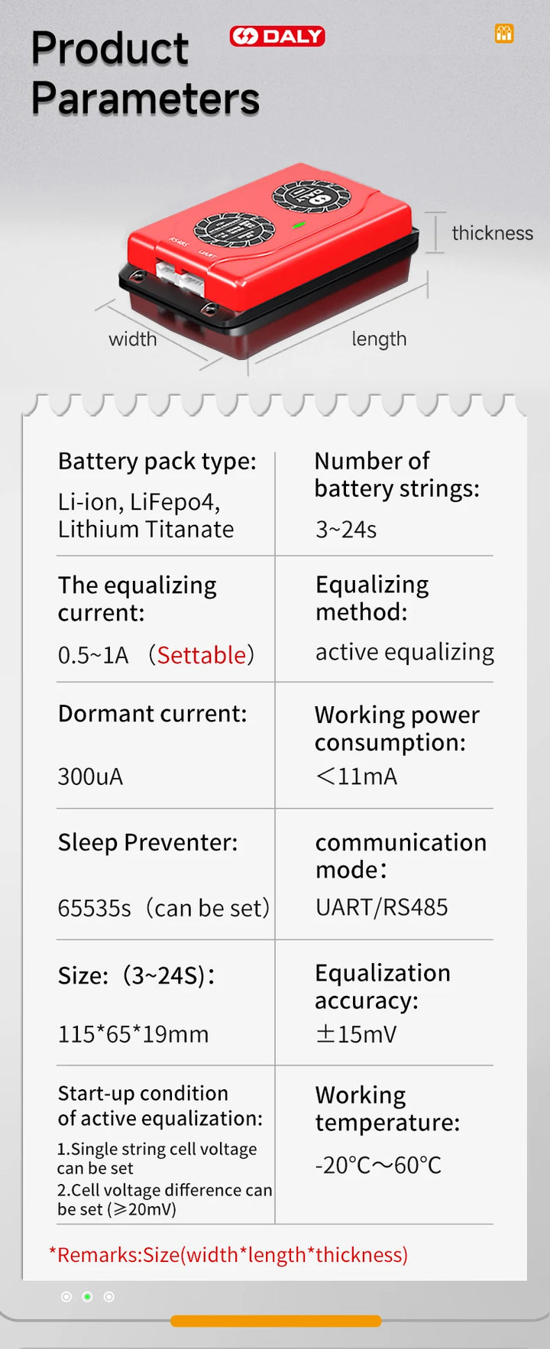
Task: Click the red Remarks size note
Action: 228,1254
